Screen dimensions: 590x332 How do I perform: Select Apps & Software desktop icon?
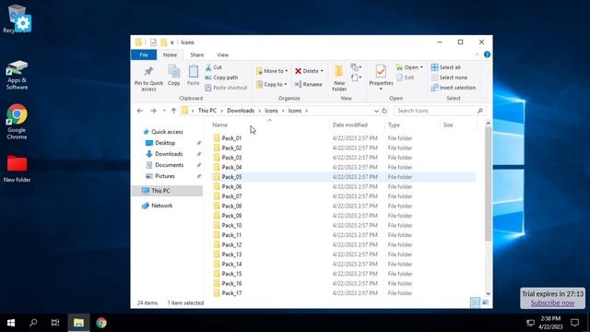coord(17,75)
